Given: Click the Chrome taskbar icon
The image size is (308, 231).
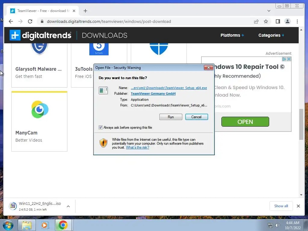Looking at the screenshot, I should click(63, 225).
